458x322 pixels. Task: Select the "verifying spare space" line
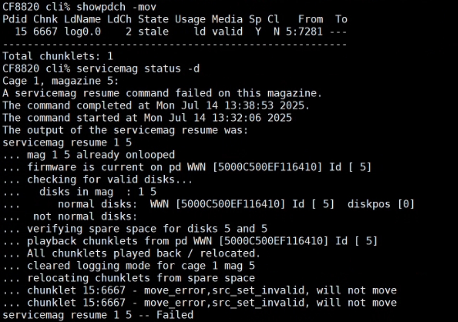pos(147,229)
